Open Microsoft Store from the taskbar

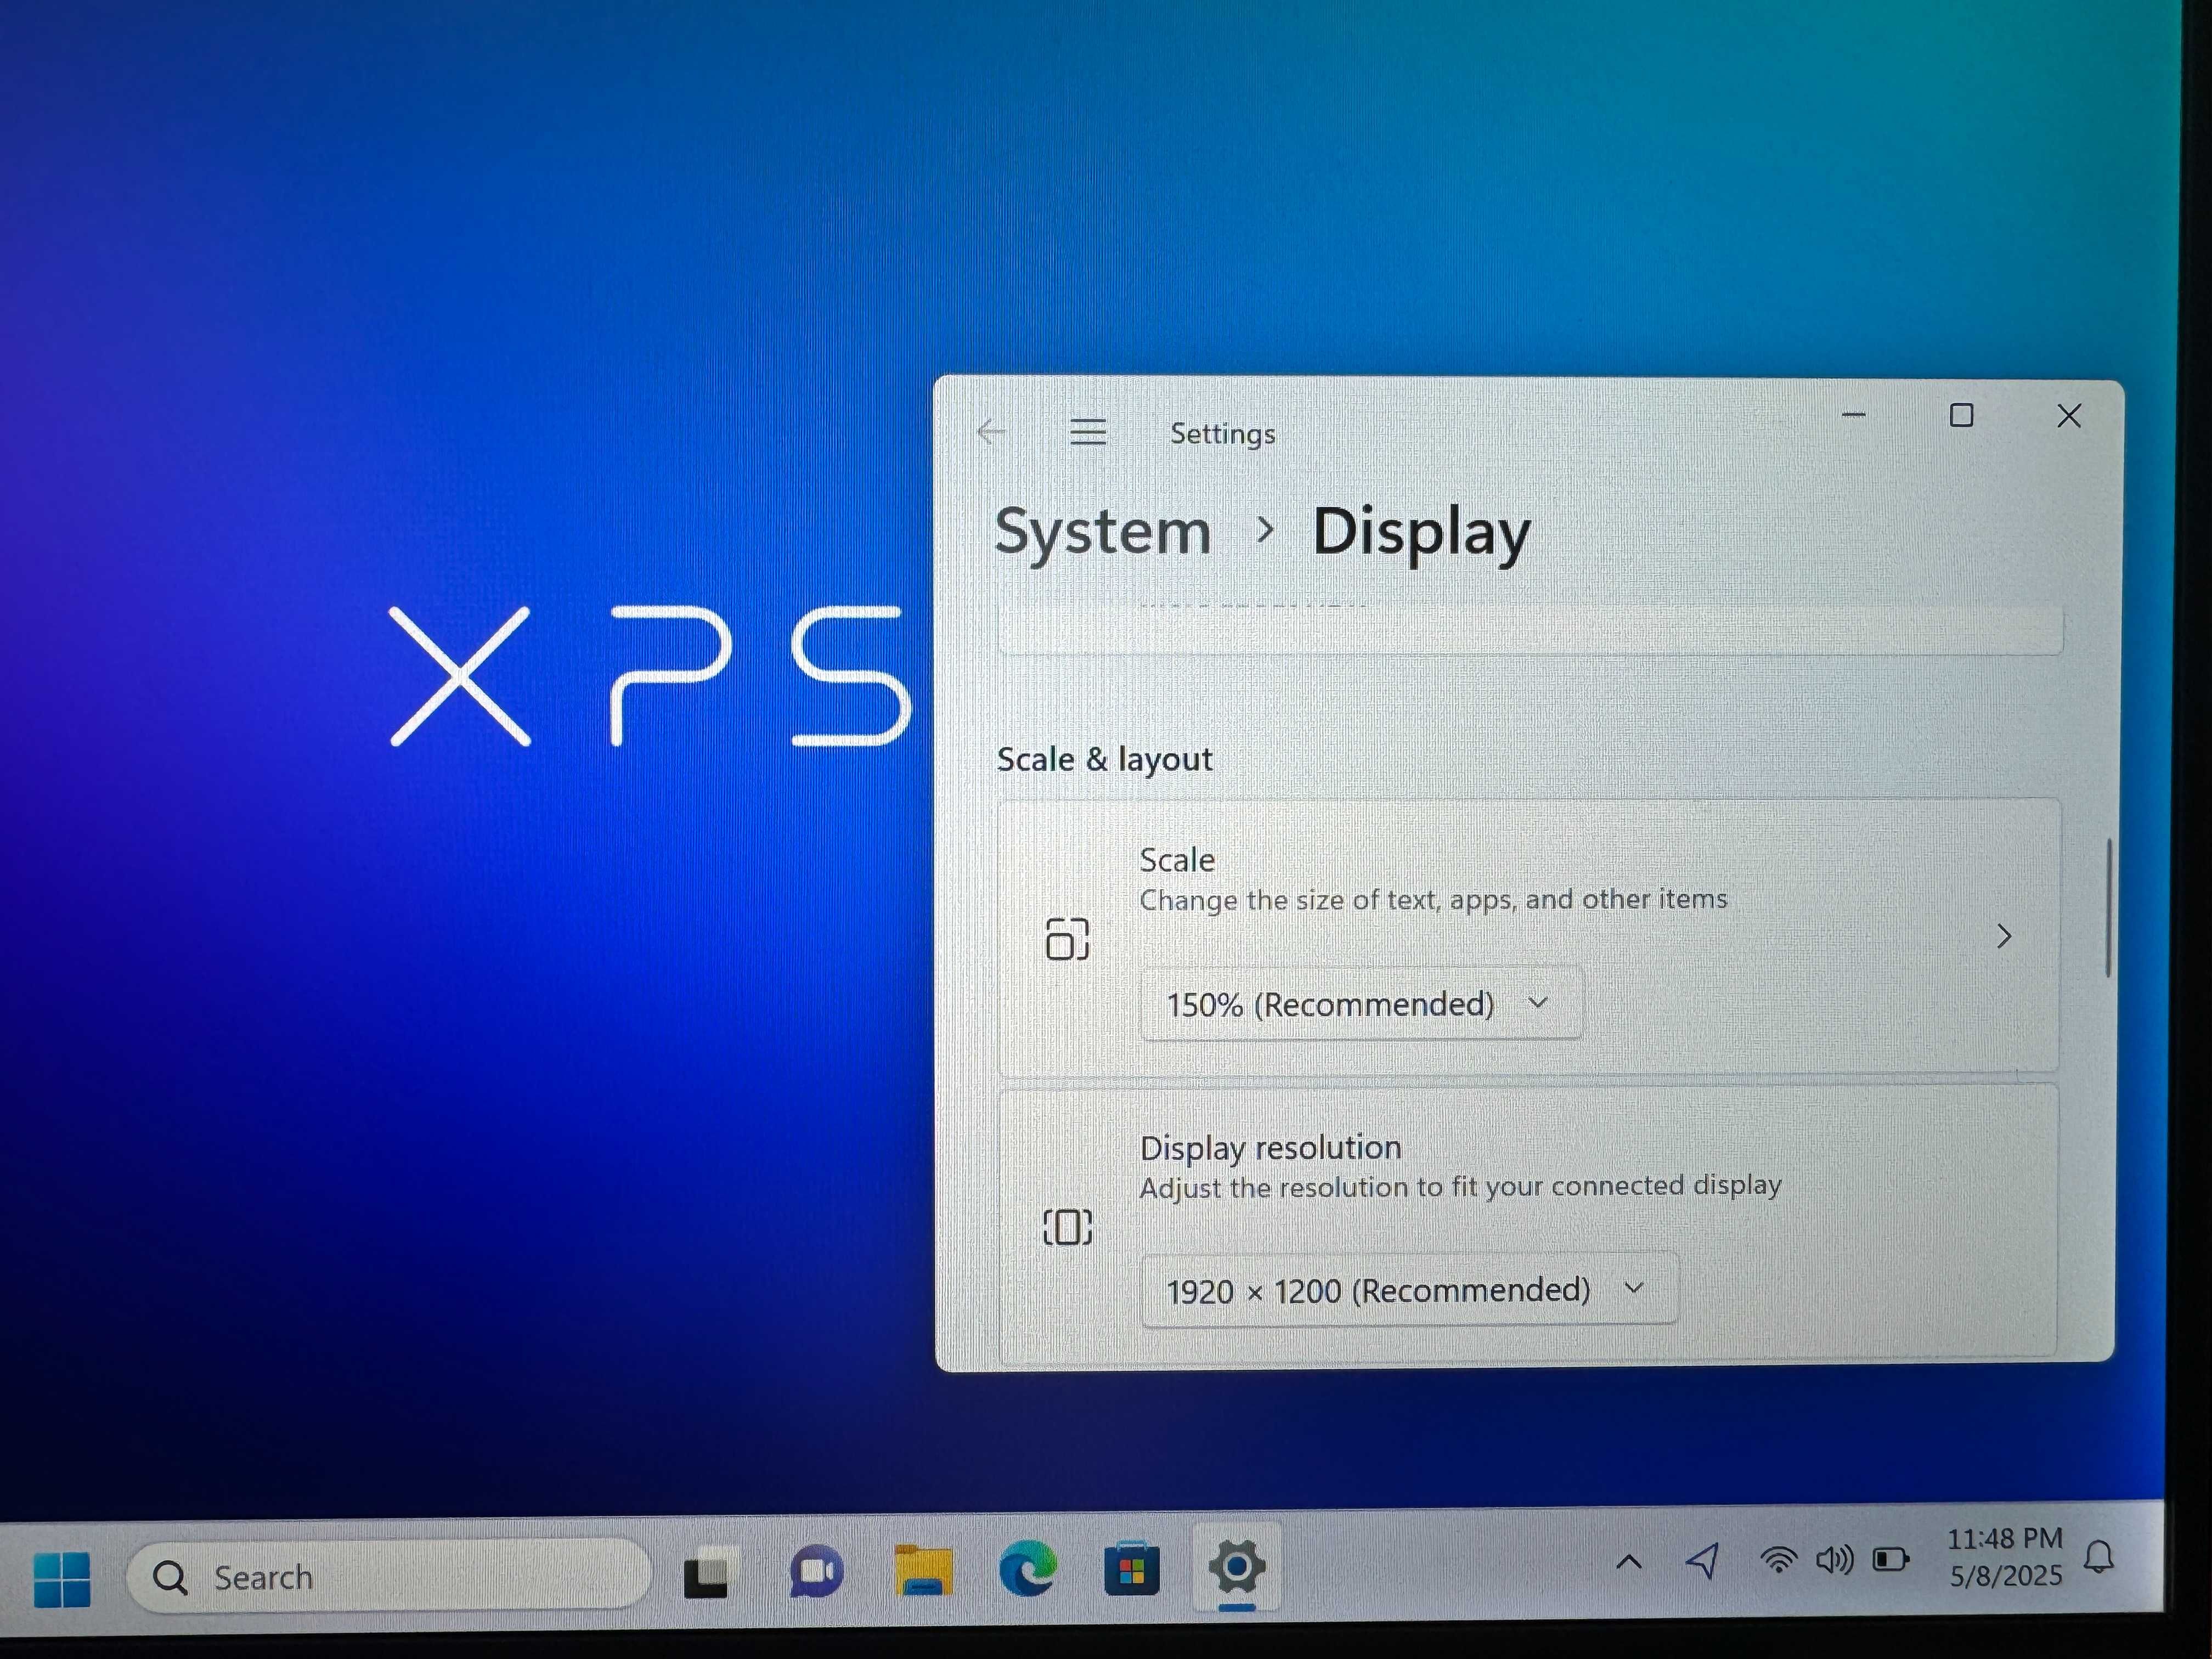tap(1131, 1568)
